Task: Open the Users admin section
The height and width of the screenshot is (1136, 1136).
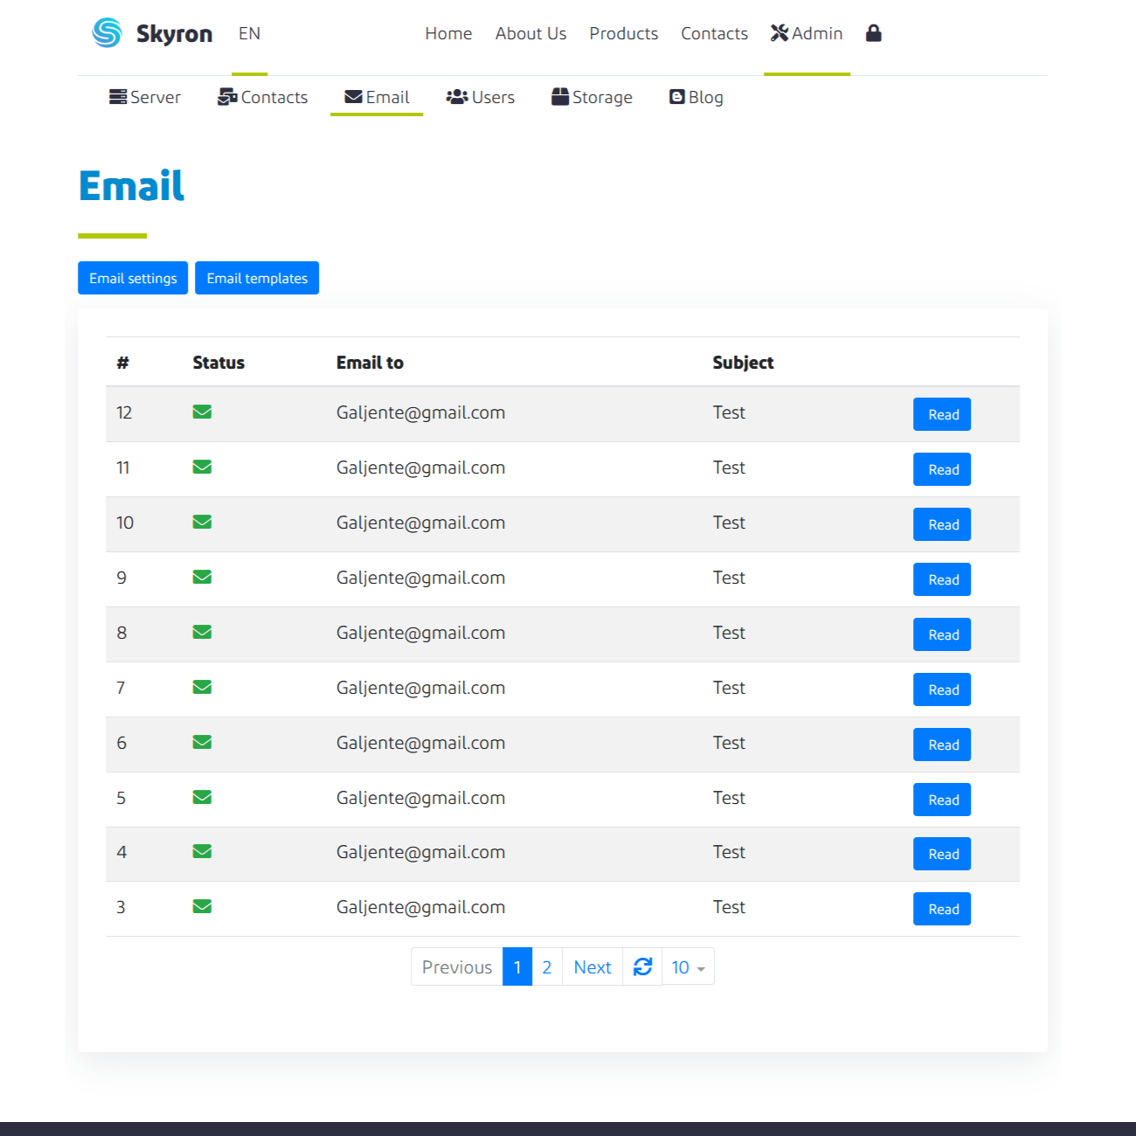Action: click(x=480, y=97)
